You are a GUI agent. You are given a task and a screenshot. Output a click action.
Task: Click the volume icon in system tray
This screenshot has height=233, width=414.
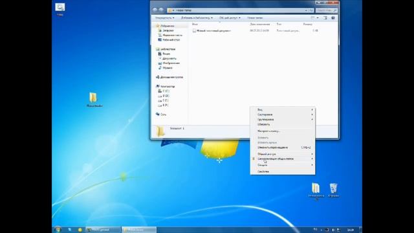pyautogui.click(x=333, y=230)
